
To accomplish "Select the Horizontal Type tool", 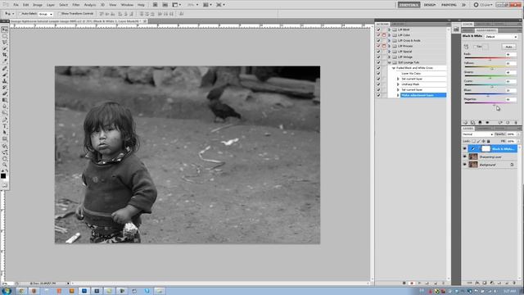I will (4, 126).
